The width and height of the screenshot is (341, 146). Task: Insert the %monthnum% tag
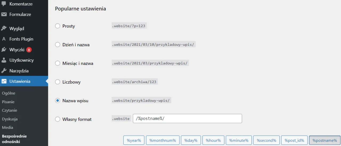click(163, 140)
